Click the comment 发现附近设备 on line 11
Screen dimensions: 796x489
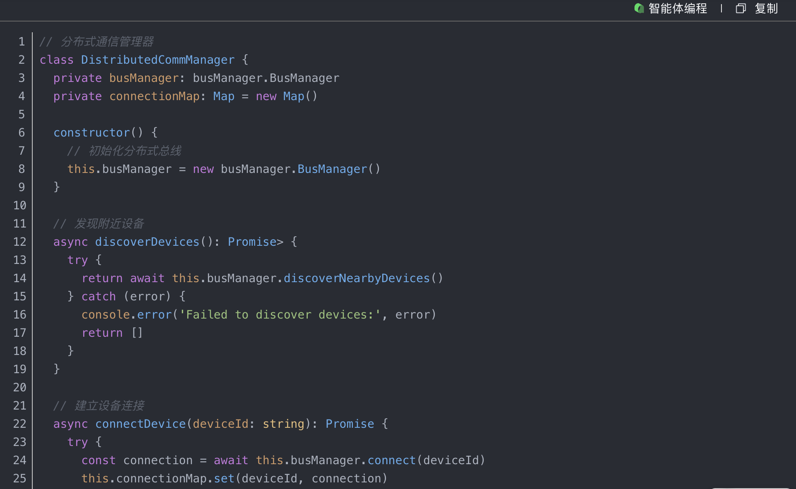pyautogui.click(x=109, y=224)
